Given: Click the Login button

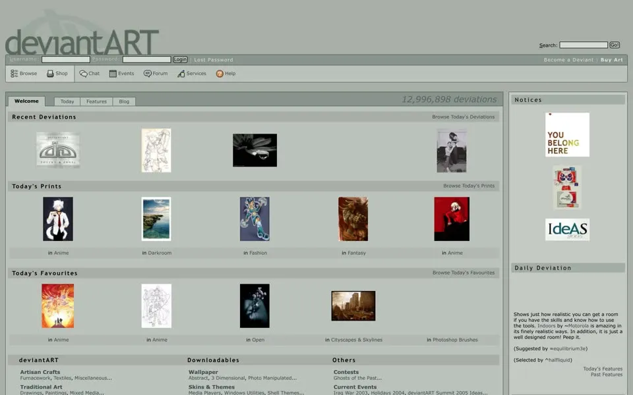Looking at the screenshot, I should click(180, 59).
